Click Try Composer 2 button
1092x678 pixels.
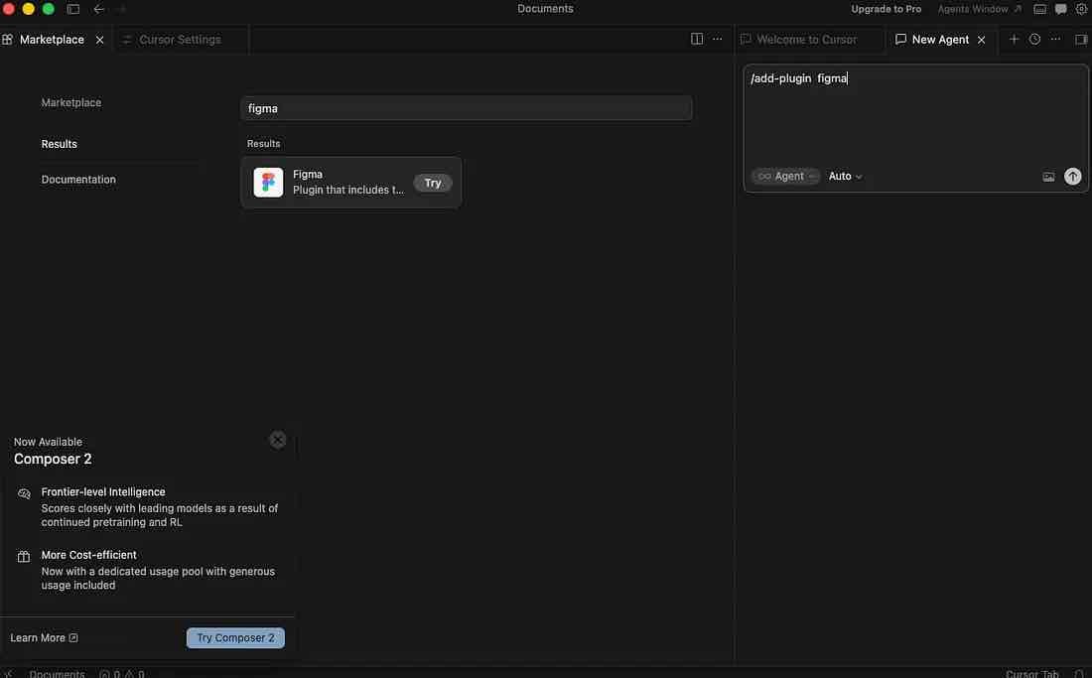tap(235, 637)
